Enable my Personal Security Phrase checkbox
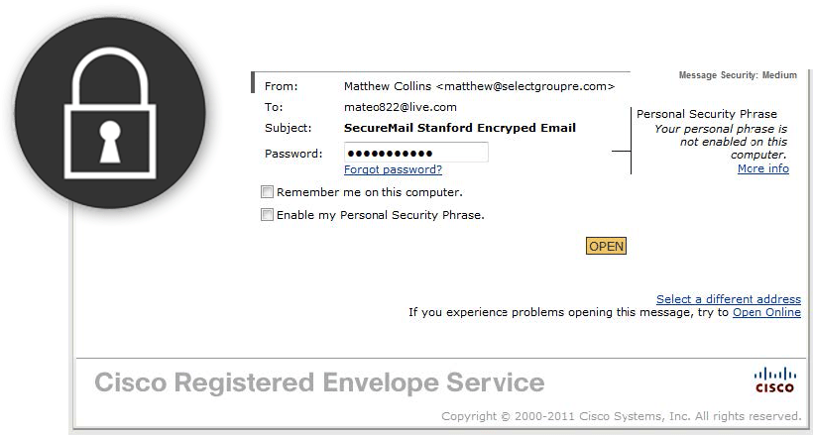The width and height of the screenshot is (813, 435). pos(267,214)
